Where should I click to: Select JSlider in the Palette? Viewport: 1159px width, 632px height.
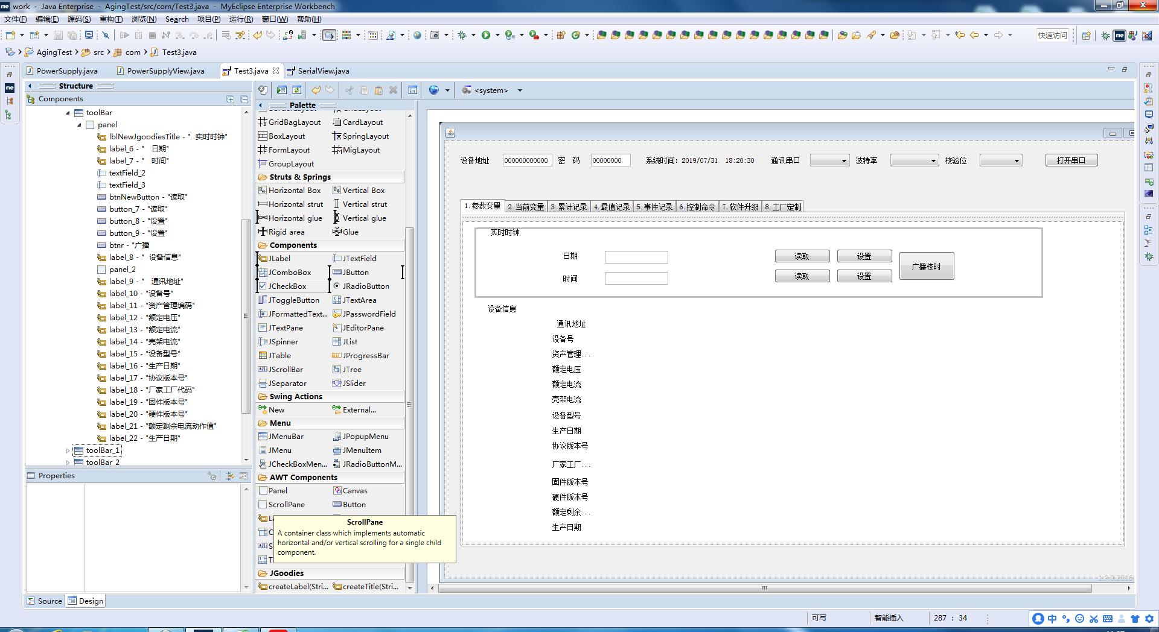350,383
